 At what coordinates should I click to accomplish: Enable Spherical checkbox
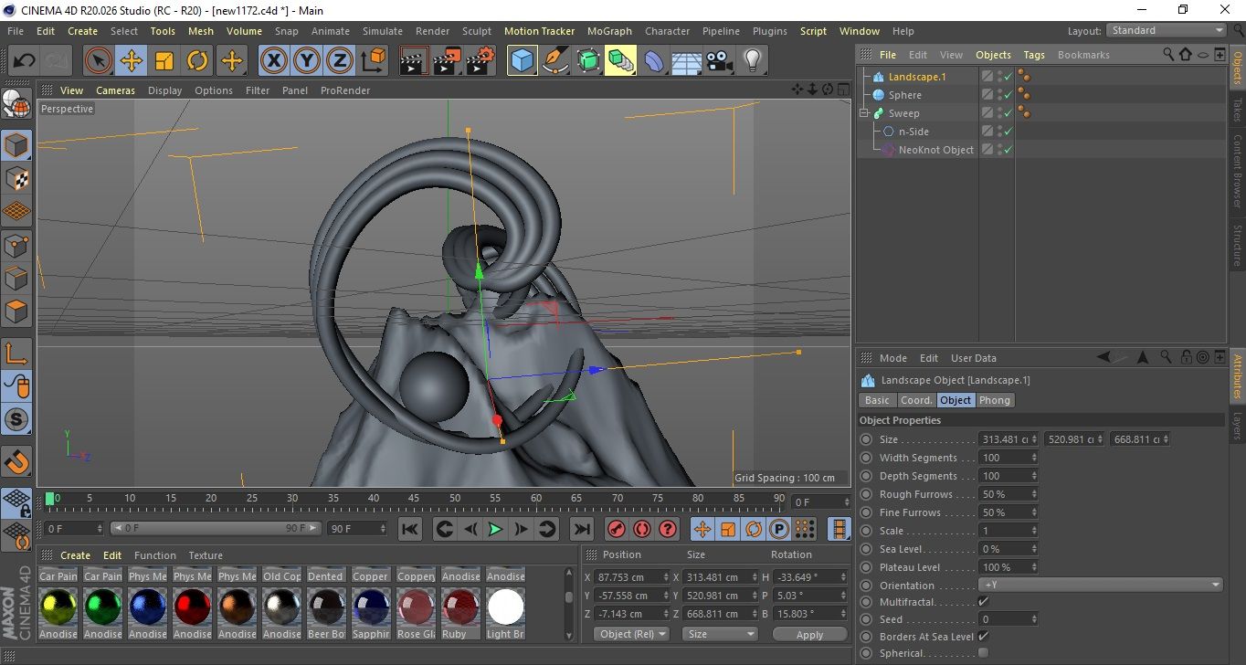pos(983,653)
